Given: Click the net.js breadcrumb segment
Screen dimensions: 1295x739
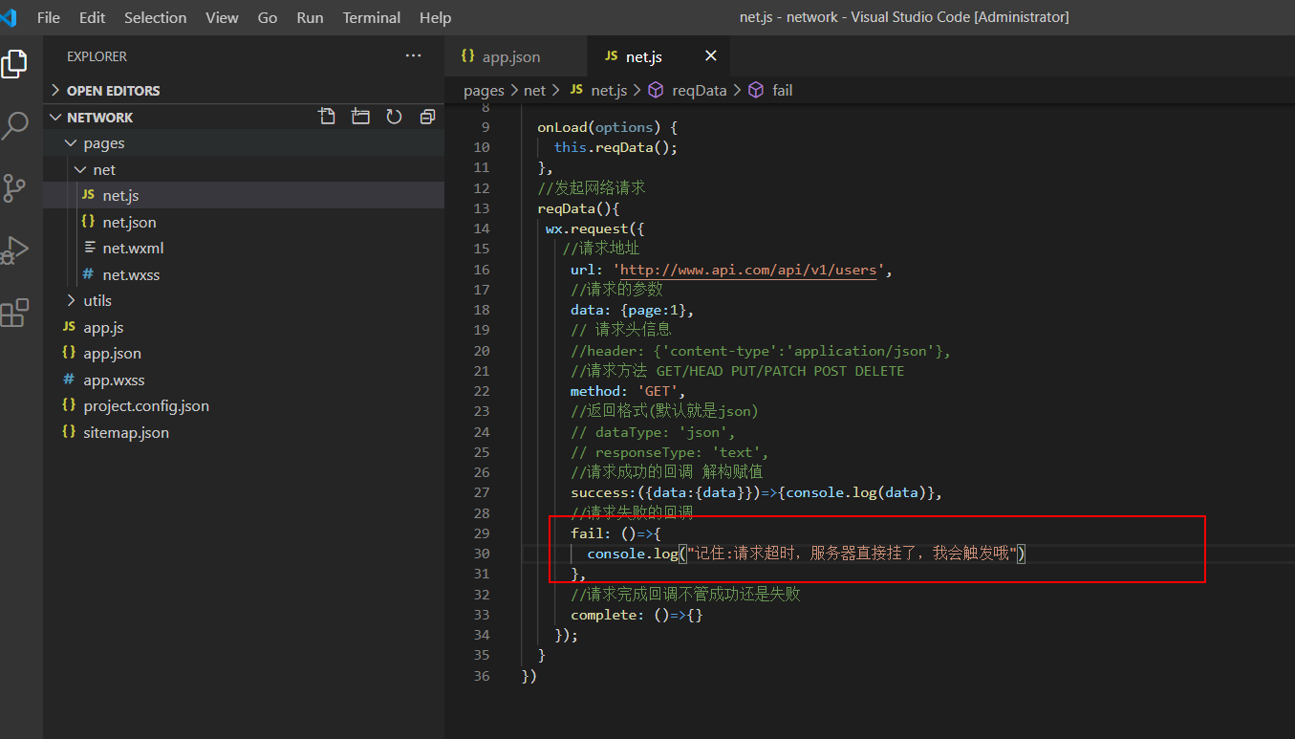Looking at the screenshot, I should pyautogui.click(x=609, y=90).
